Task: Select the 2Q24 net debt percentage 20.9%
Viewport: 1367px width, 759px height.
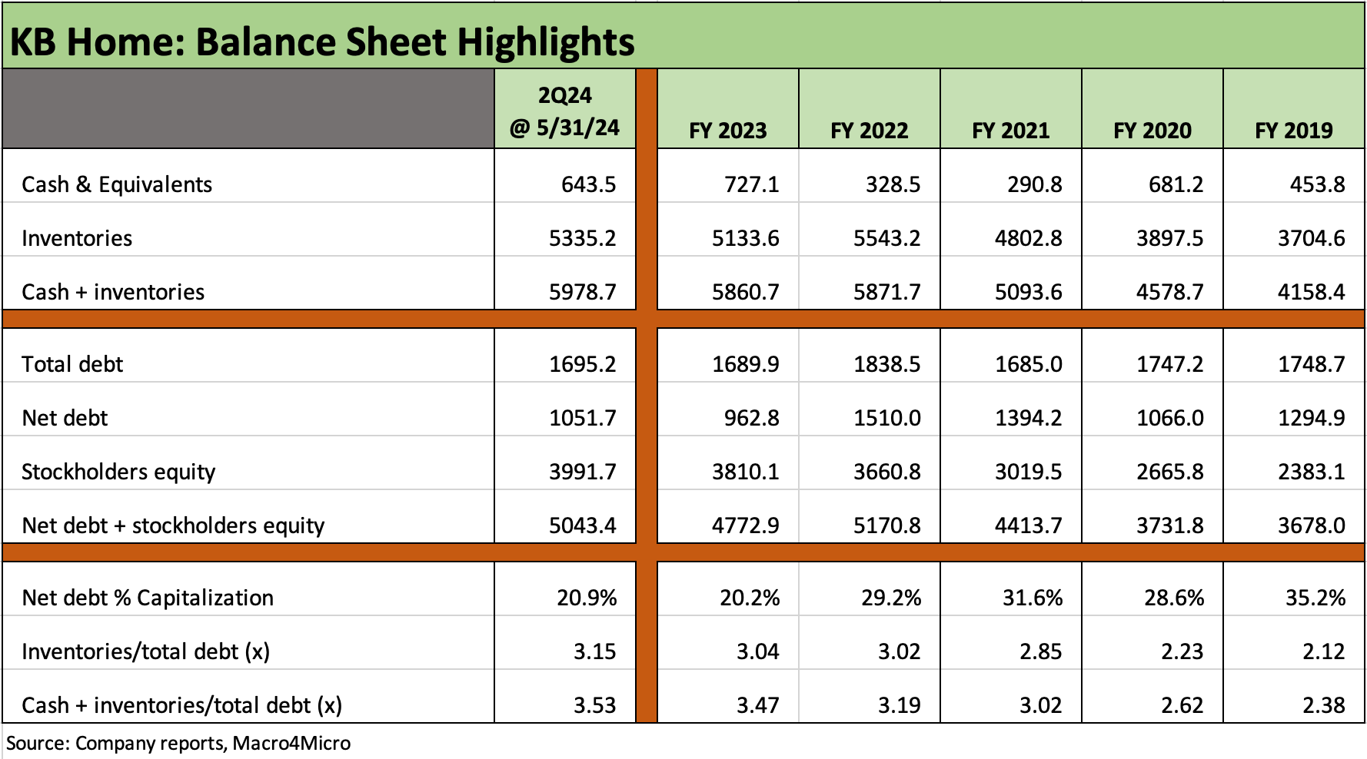Action: 587,598
